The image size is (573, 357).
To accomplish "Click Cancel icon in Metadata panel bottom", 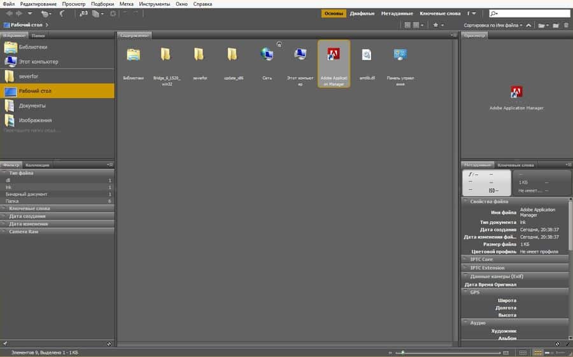I will pyautogui.click(x=557, y=344).
